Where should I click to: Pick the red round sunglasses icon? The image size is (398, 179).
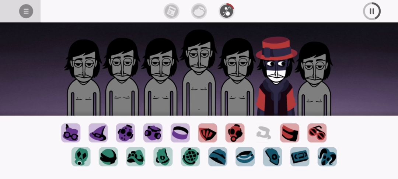[x=317, y=133]
